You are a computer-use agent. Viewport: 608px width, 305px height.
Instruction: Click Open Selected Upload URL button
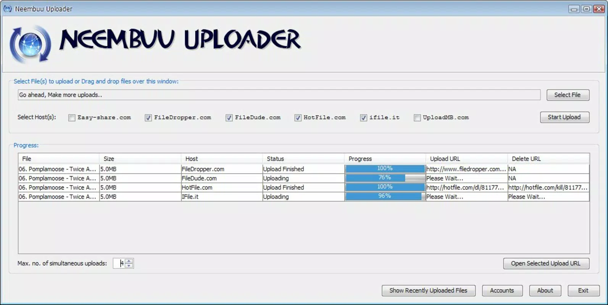pos(546,263)
